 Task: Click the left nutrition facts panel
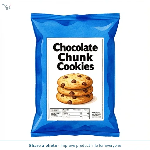[x=56, y=114]
